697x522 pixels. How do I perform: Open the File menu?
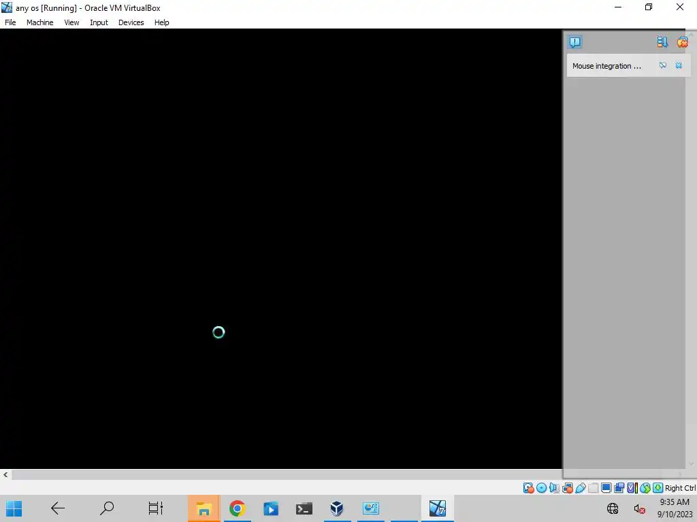coord(10,22)
